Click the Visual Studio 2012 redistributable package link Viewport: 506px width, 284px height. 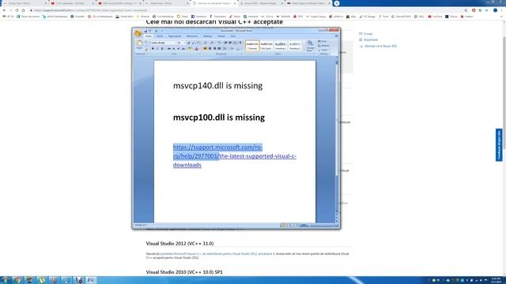(217, 254)
